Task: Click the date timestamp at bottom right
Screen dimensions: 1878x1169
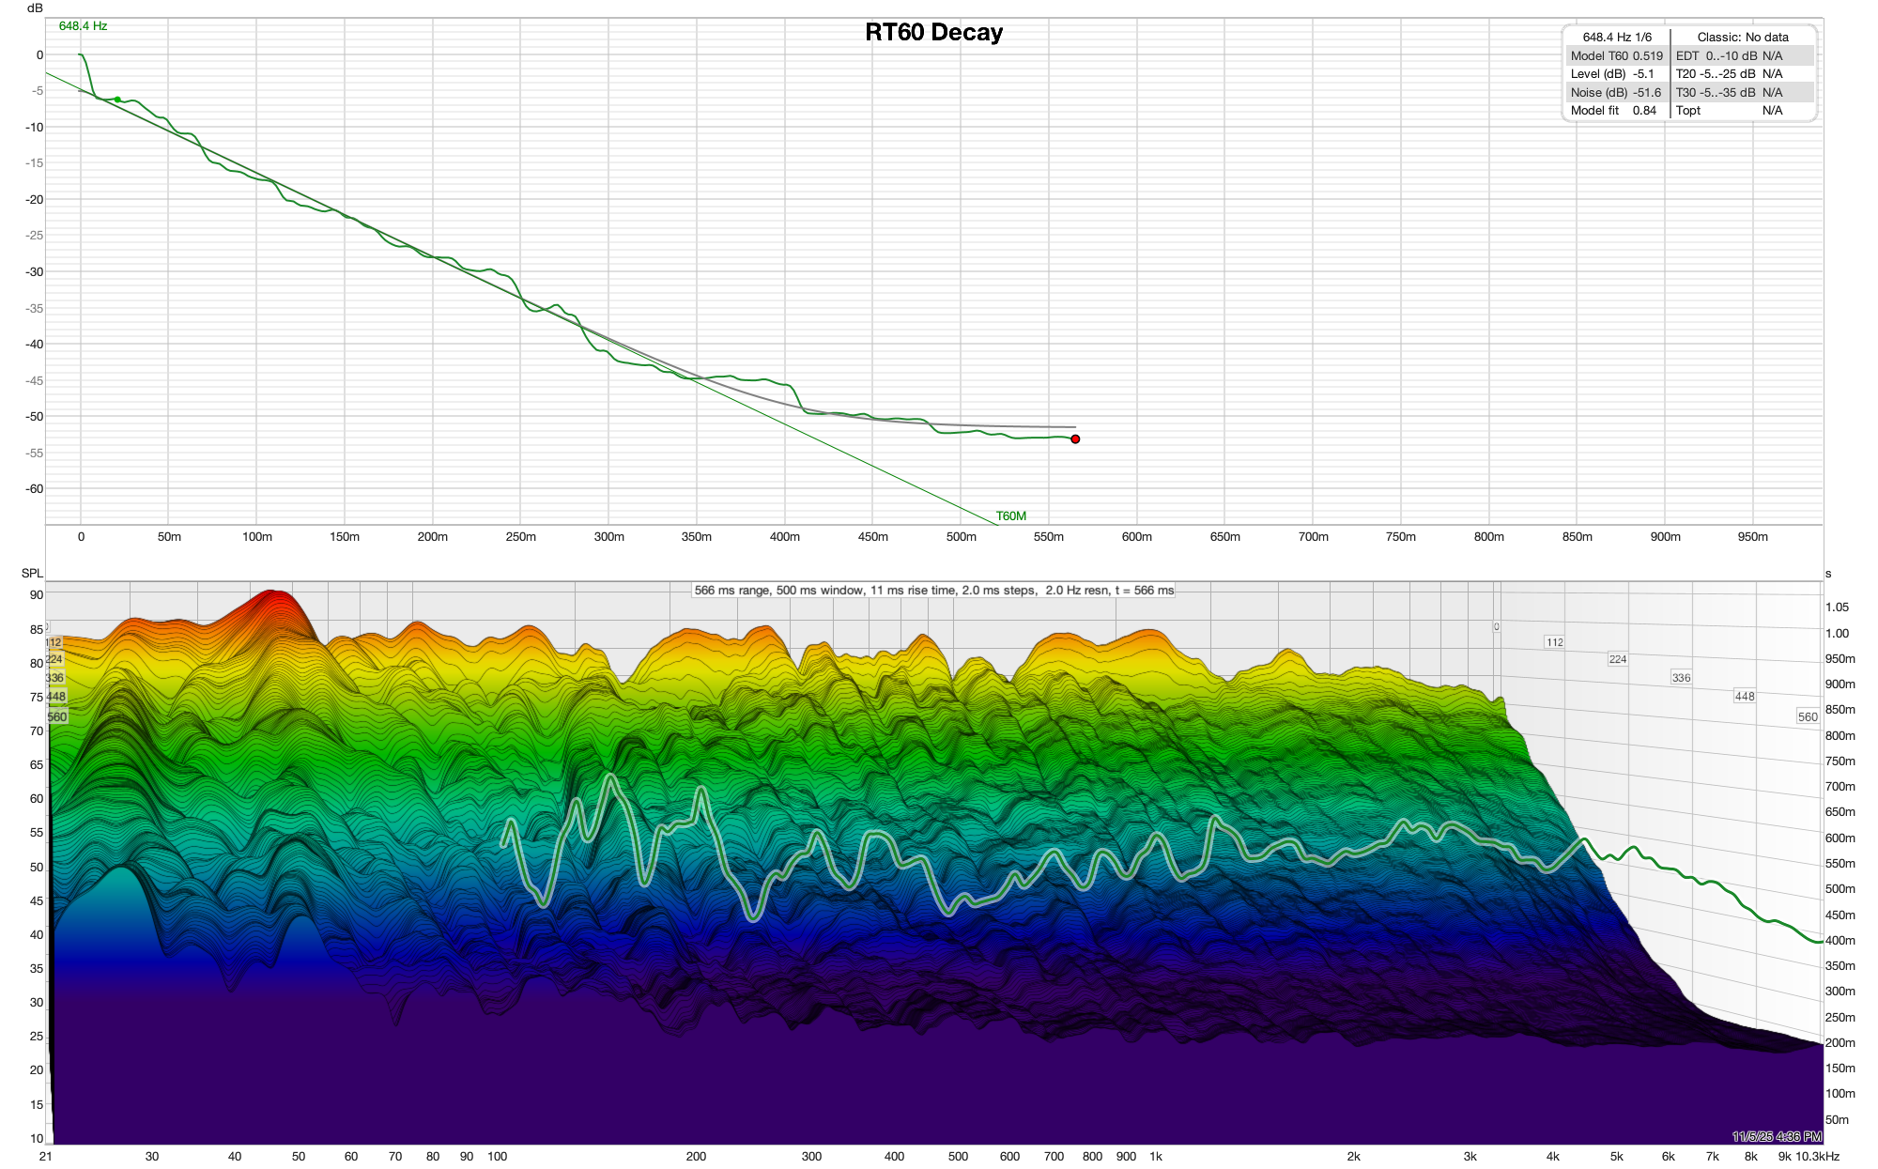Action: click(1776, 1136)
